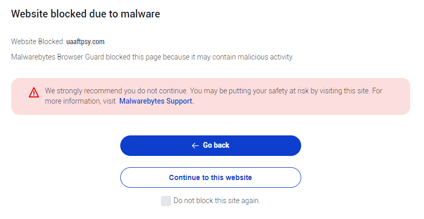This screenshot has width=424, height=219.
Task: Click the word "Continue" on the outlined button
Action: (185, 177)
